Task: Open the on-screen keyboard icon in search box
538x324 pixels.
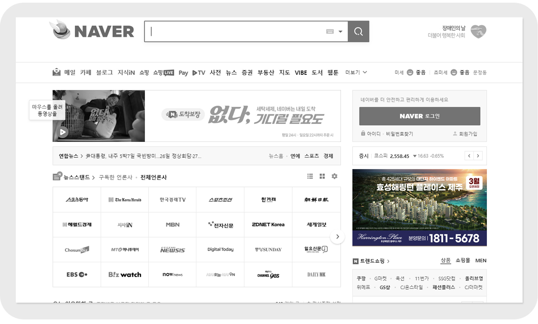Action: (330, 31)
